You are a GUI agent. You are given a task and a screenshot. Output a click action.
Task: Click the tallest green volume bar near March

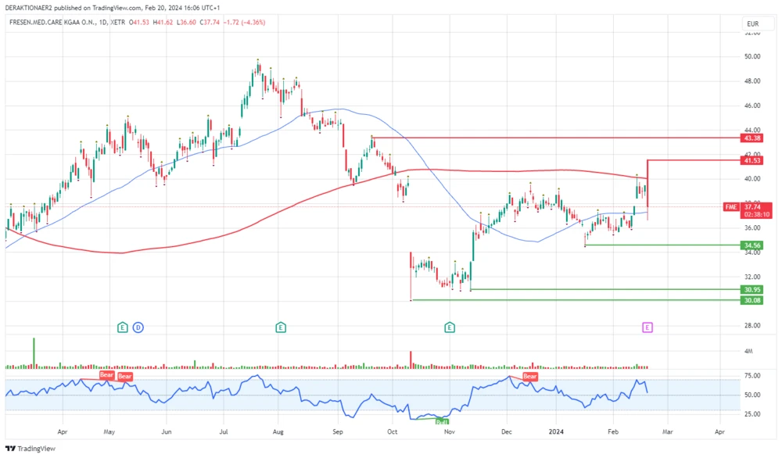[34, 352]
